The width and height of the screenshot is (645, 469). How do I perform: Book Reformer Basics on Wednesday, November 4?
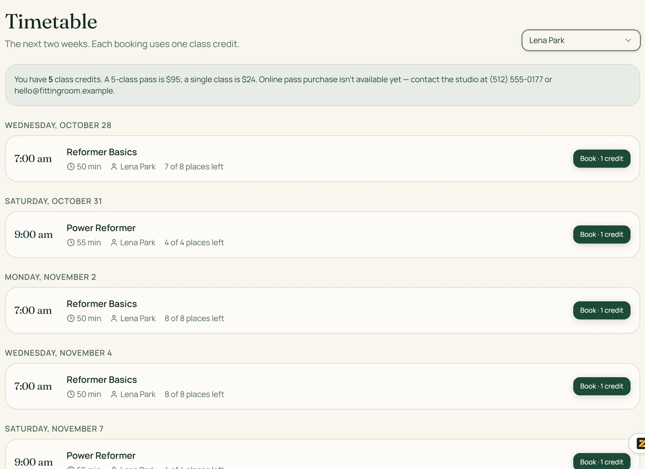point(601,386)
